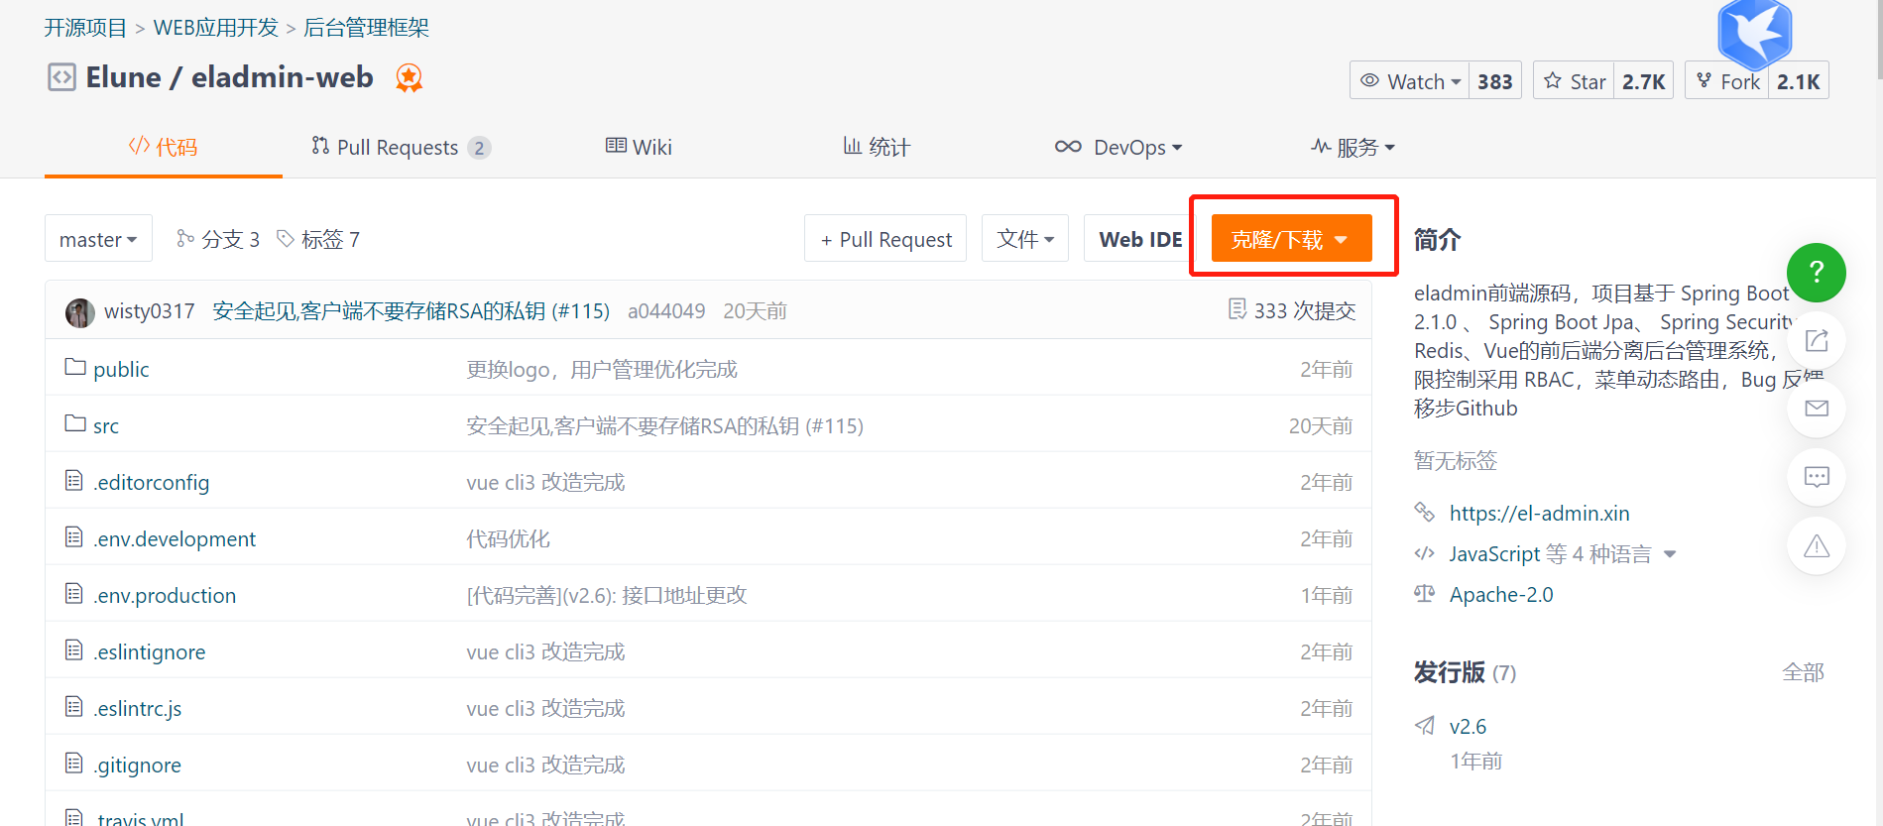The width and height of the screenshot is (1883, 826).
Task: Click the link chain icon beside el-admin.xin
Action: [x=1424, y=512]
